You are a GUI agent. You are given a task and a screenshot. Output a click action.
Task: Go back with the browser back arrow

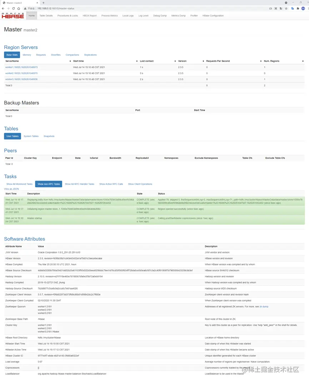coord(3,8)
